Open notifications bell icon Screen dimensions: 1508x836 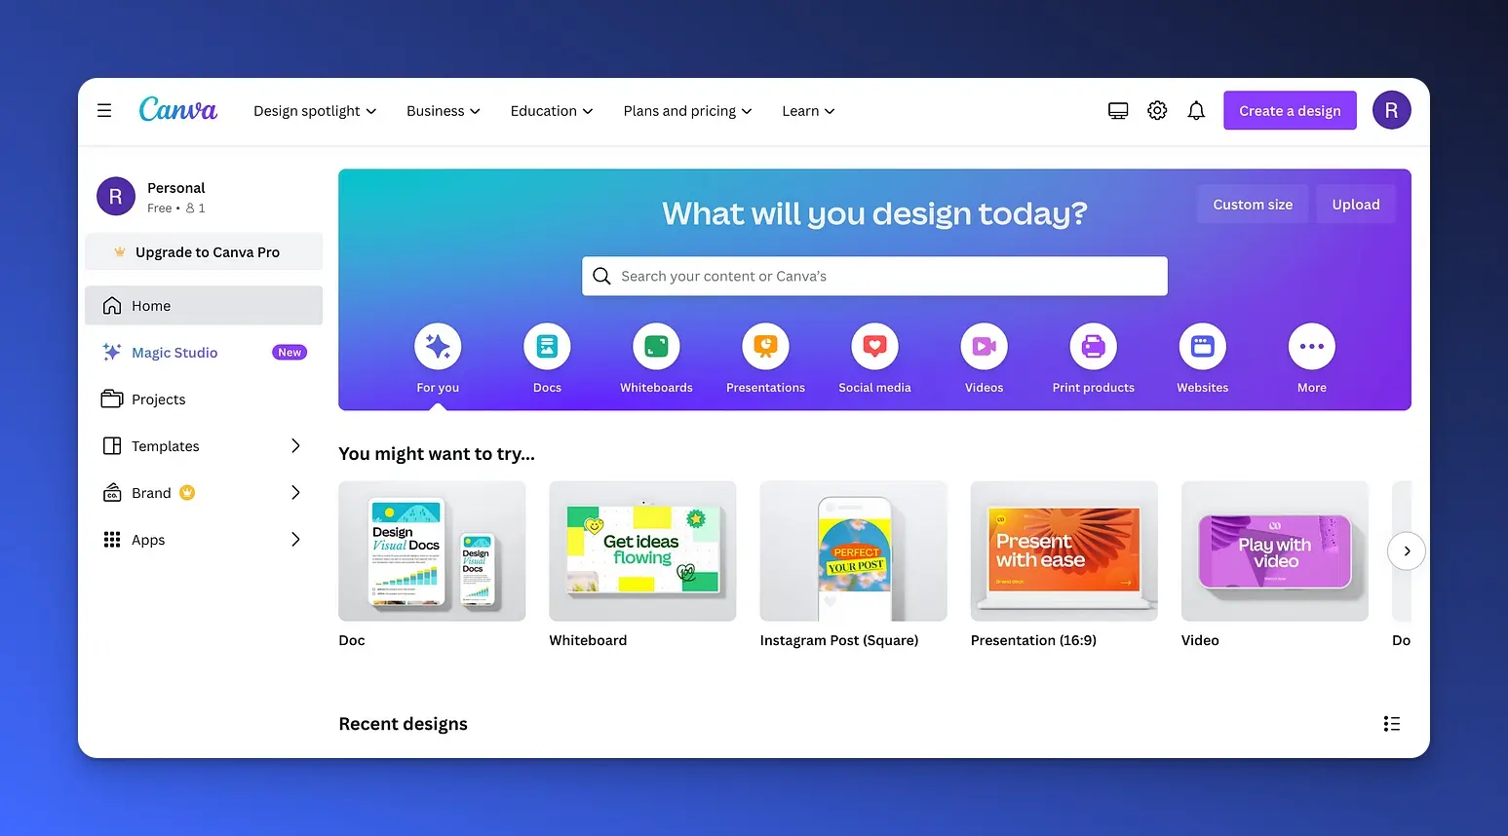pos(1196,111)
